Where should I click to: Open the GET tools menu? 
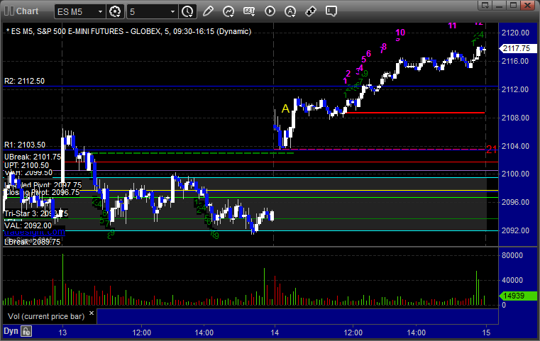(x=249, y=11)
